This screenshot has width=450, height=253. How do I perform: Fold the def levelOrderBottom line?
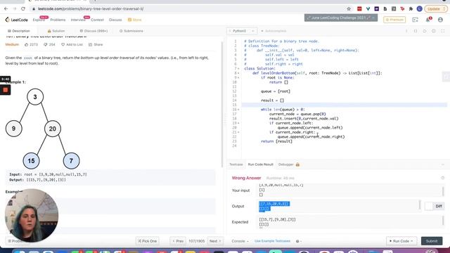tap(238, 73)
